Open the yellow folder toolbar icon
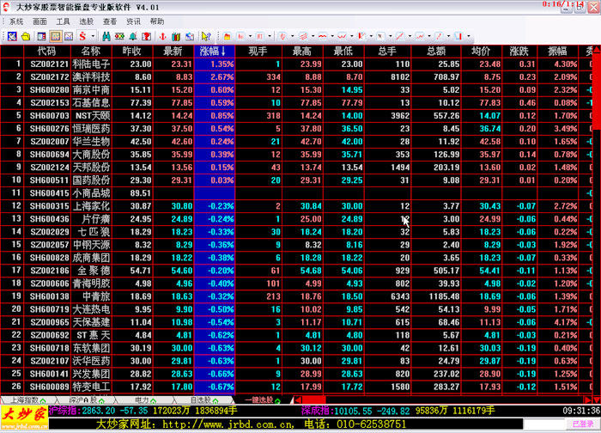This screenshot has height=433, width=601. click(26, 36)
